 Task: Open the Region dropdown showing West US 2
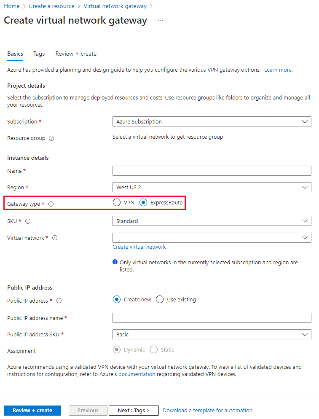click(x=212, y=187)
